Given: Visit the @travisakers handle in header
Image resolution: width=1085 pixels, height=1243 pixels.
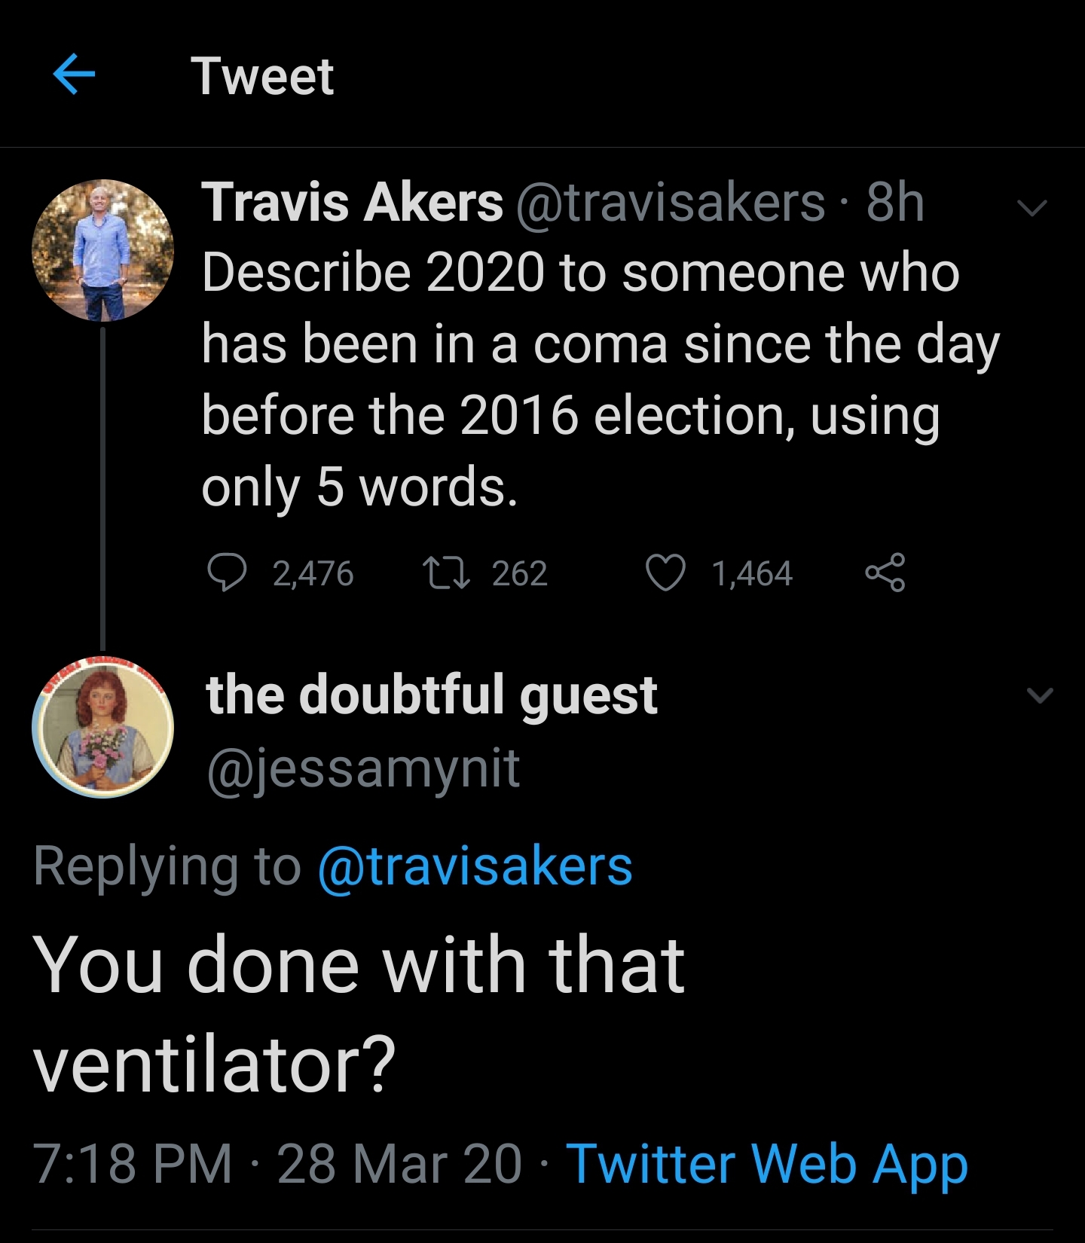Looking at the screenshot, I should tap(671, 203).
